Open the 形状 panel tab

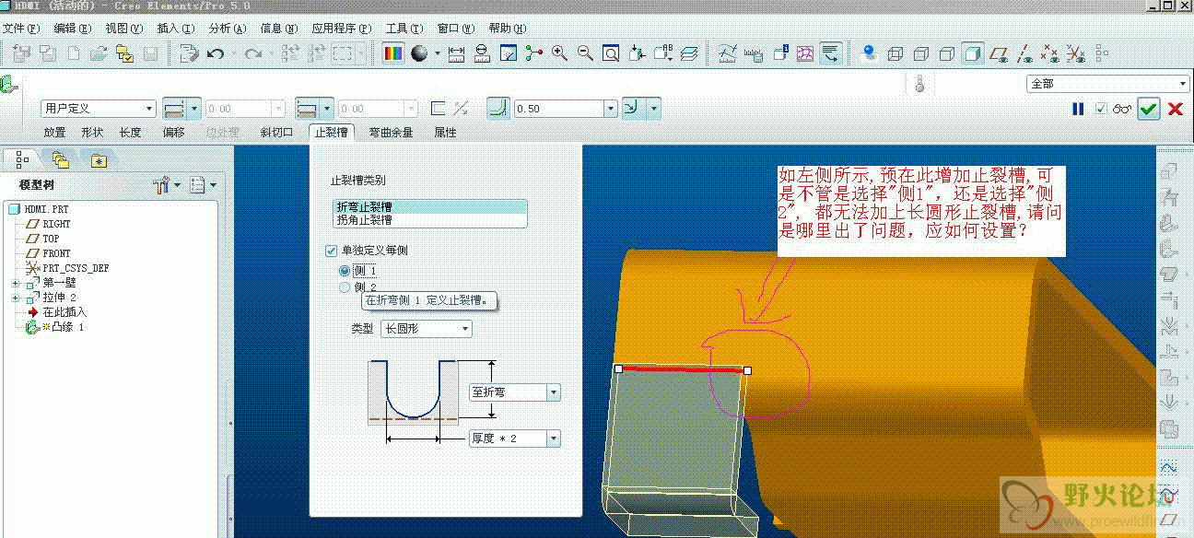coord(92,133)
